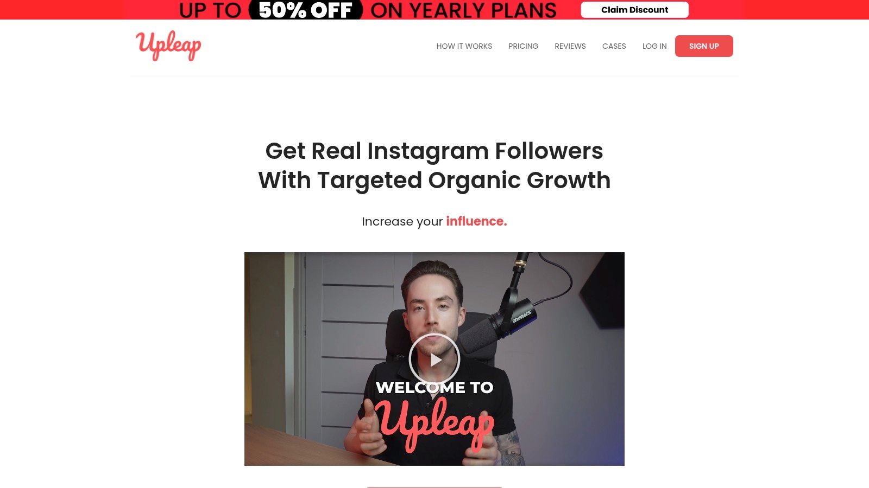The image size is (869, 488).
Task: Open the Reviews section
Action: (570, 46)
